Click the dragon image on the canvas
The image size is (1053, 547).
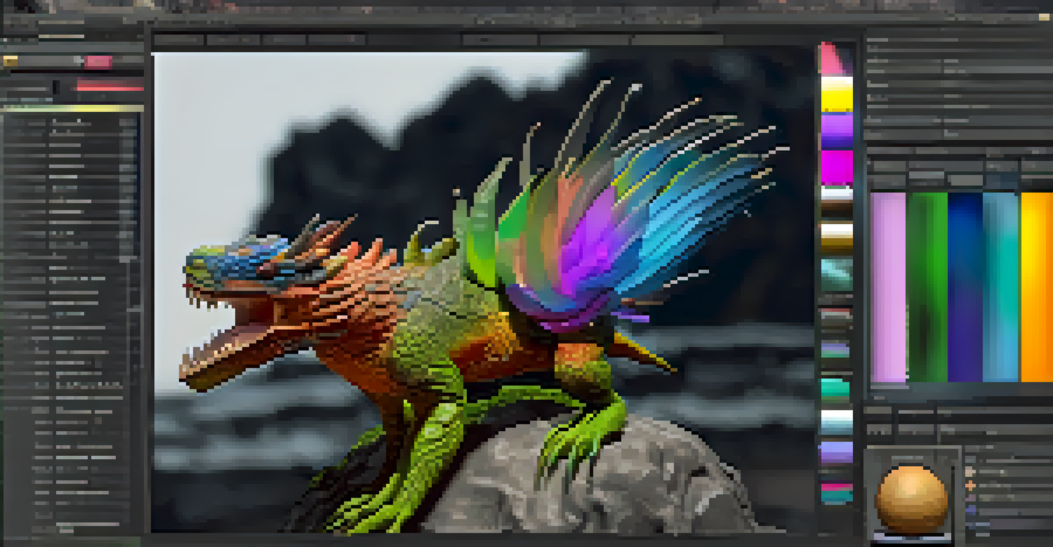point(484,292)
